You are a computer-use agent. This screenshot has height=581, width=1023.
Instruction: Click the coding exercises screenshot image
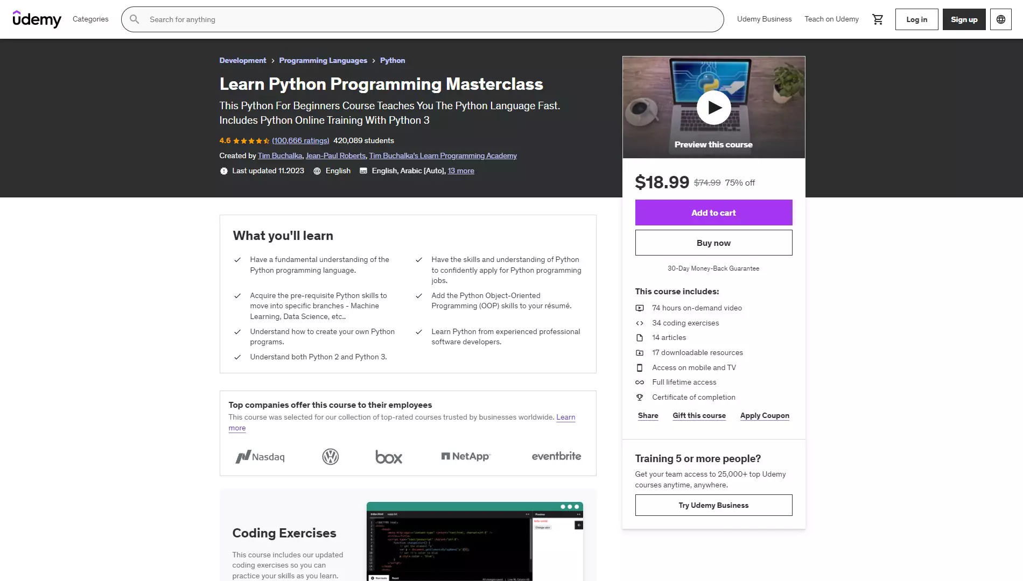pos(474,541)
